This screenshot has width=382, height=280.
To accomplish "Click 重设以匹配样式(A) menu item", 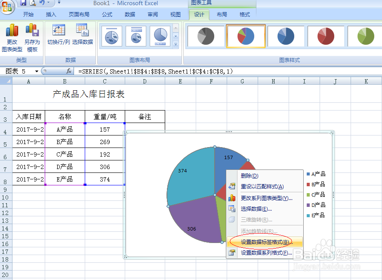I will coord(265,187).
